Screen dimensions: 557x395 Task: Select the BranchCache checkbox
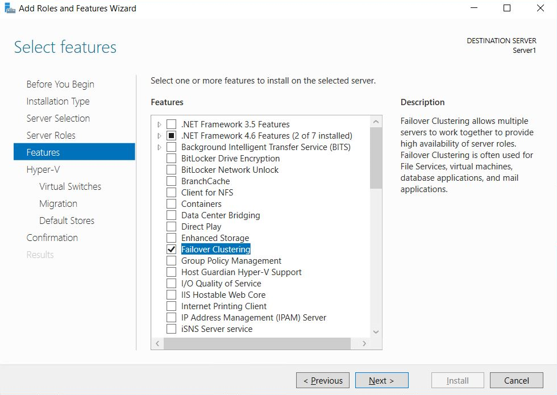171,181
